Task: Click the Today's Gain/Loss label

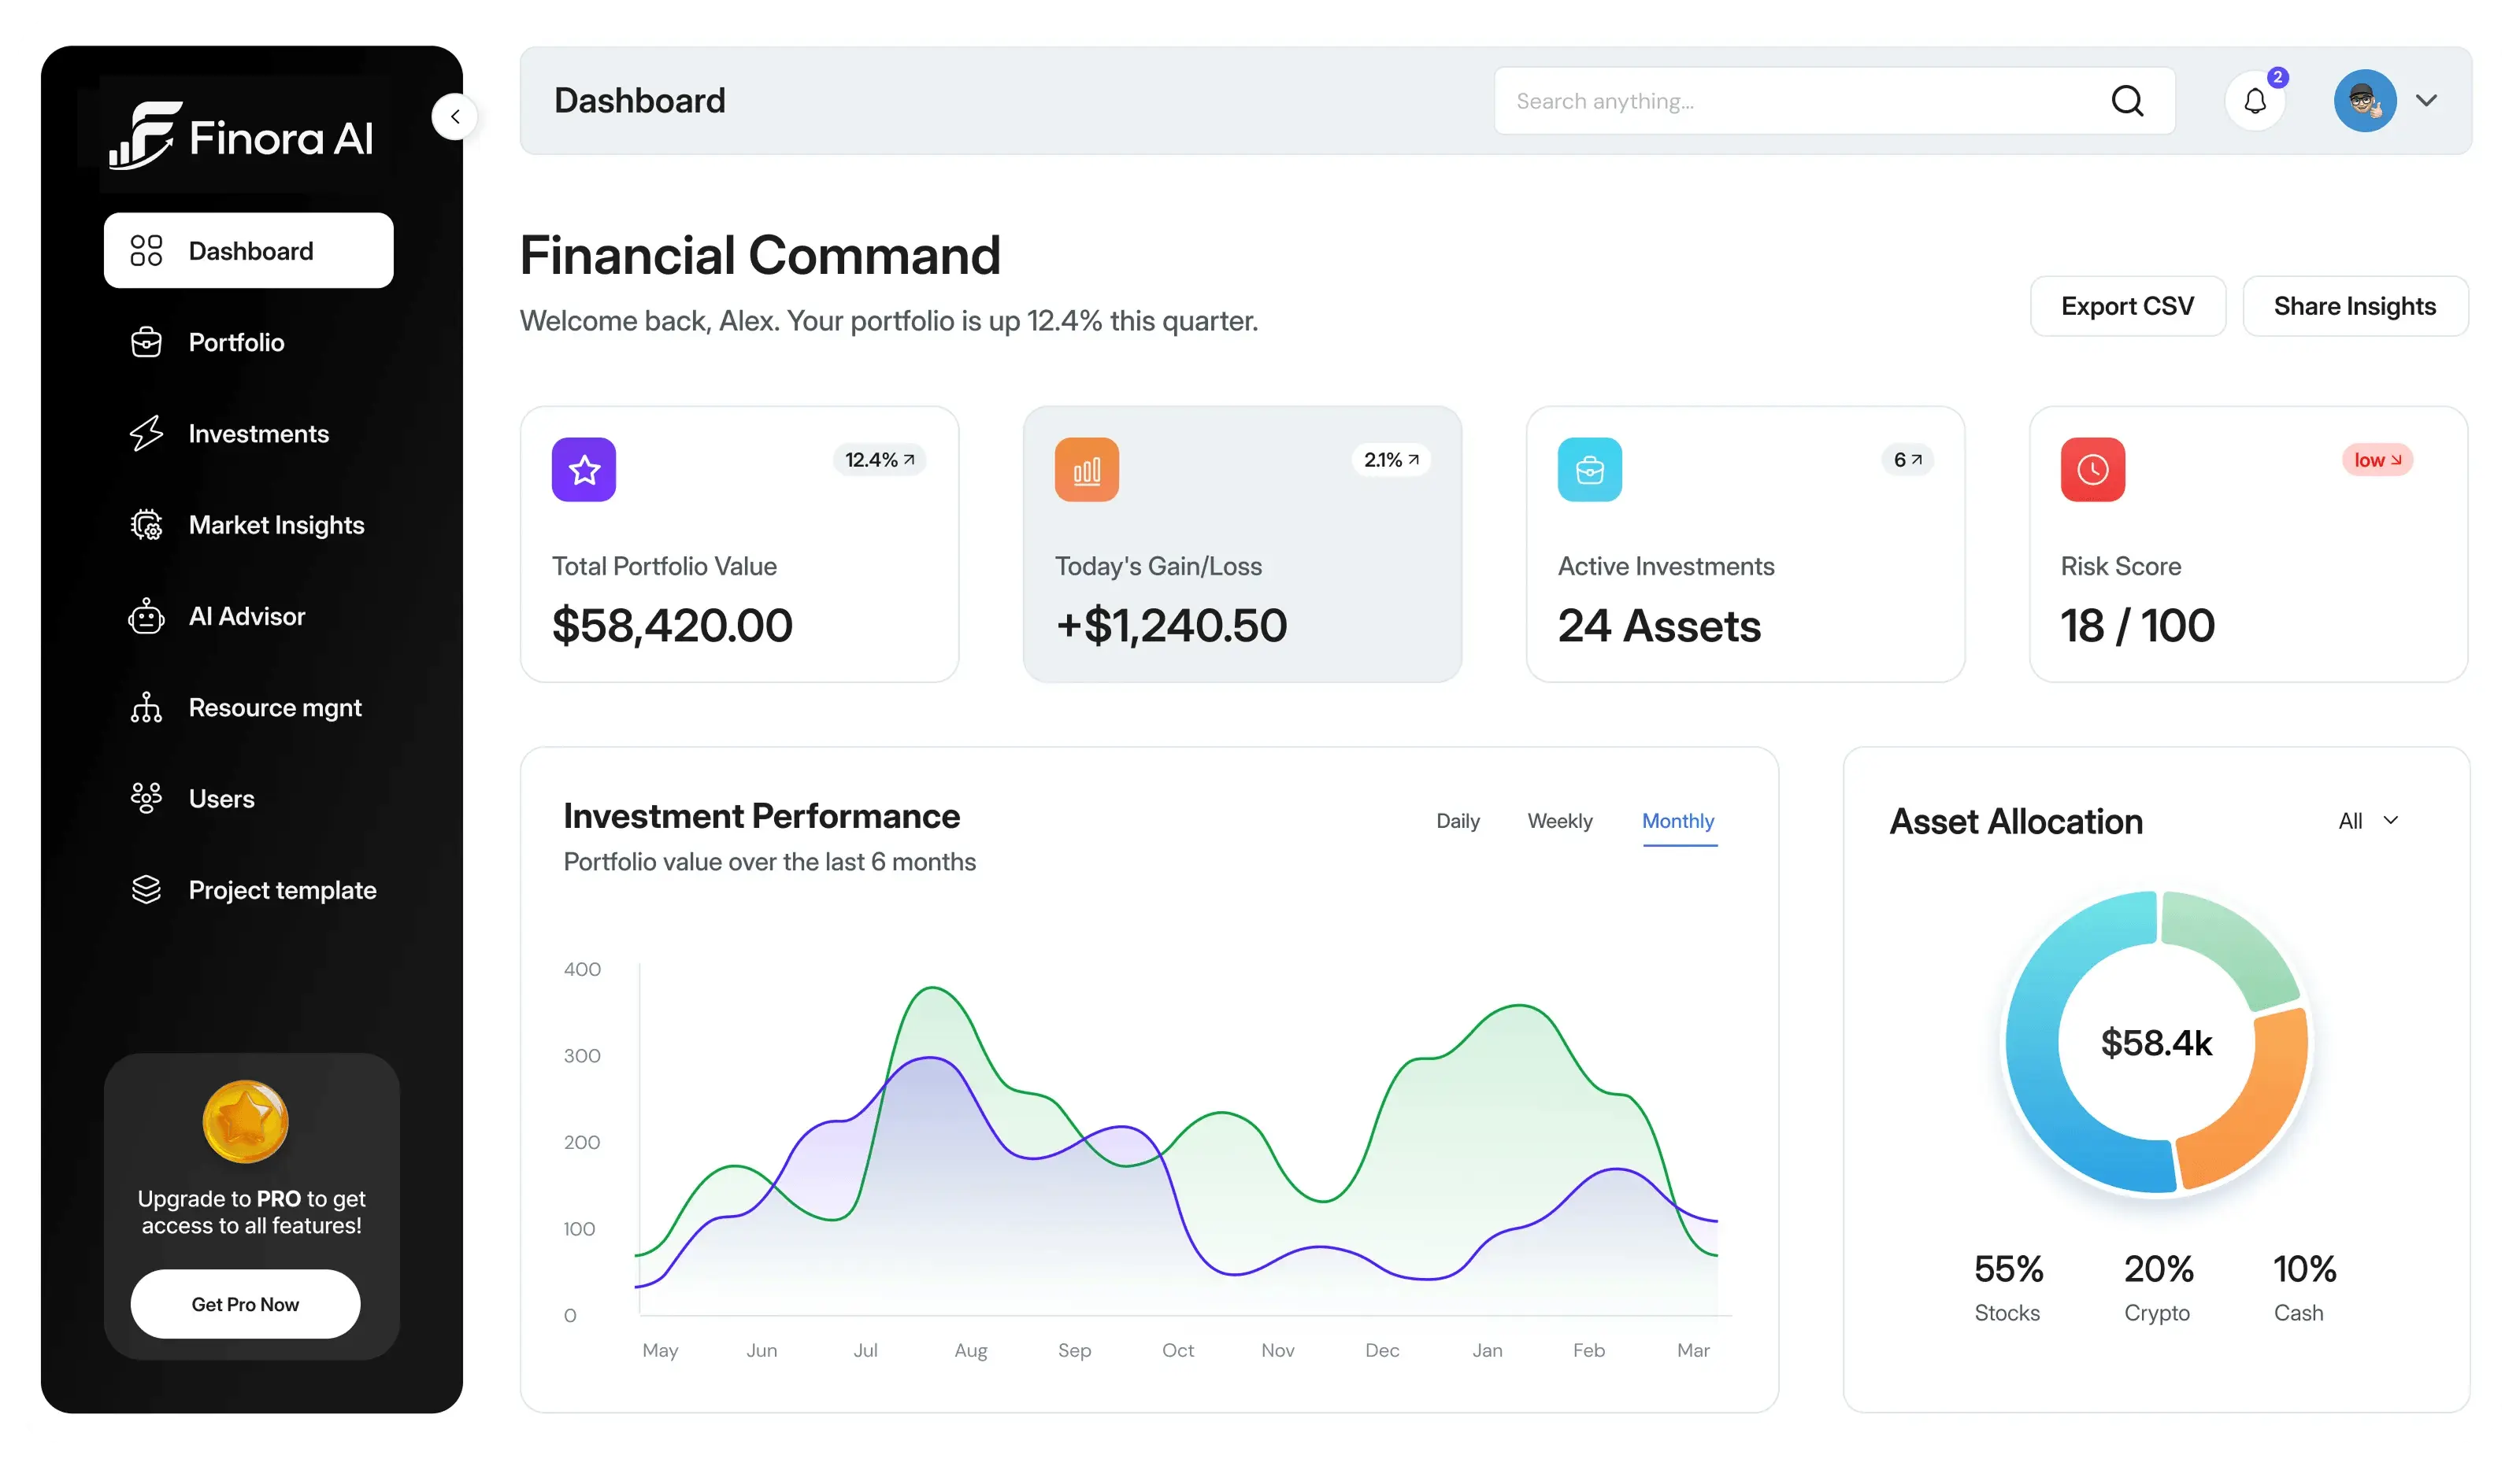Action: [1158, 566]
